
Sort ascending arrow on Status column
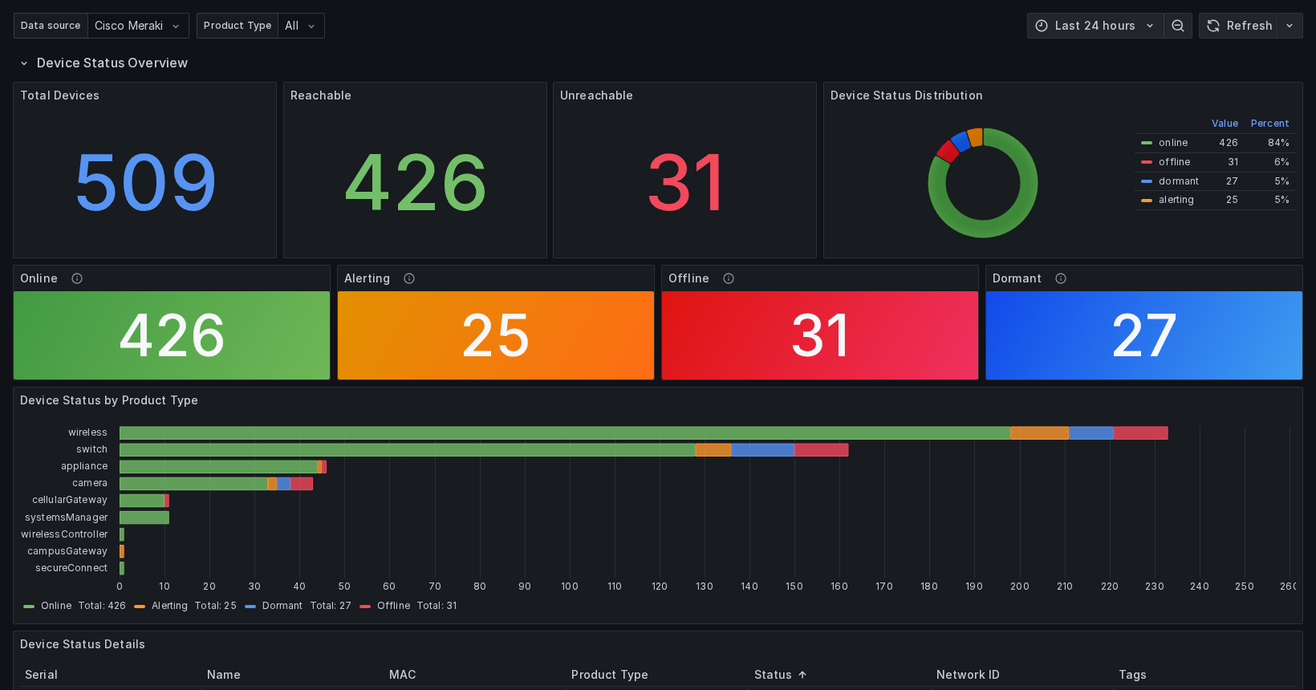[802, 675]
